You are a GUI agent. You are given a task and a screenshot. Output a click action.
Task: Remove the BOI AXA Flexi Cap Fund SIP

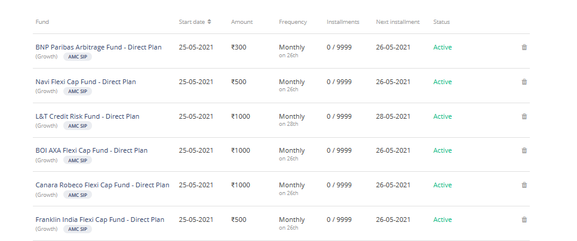(x=524, y=150)
